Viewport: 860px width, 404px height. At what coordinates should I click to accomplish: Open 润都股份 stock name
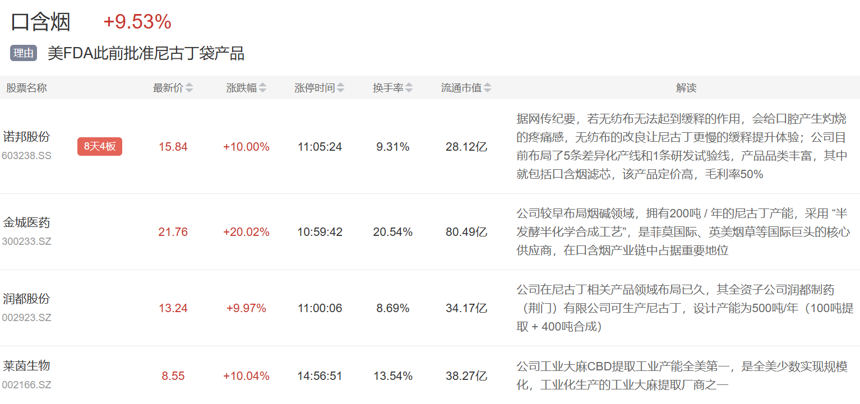[26, 299]
